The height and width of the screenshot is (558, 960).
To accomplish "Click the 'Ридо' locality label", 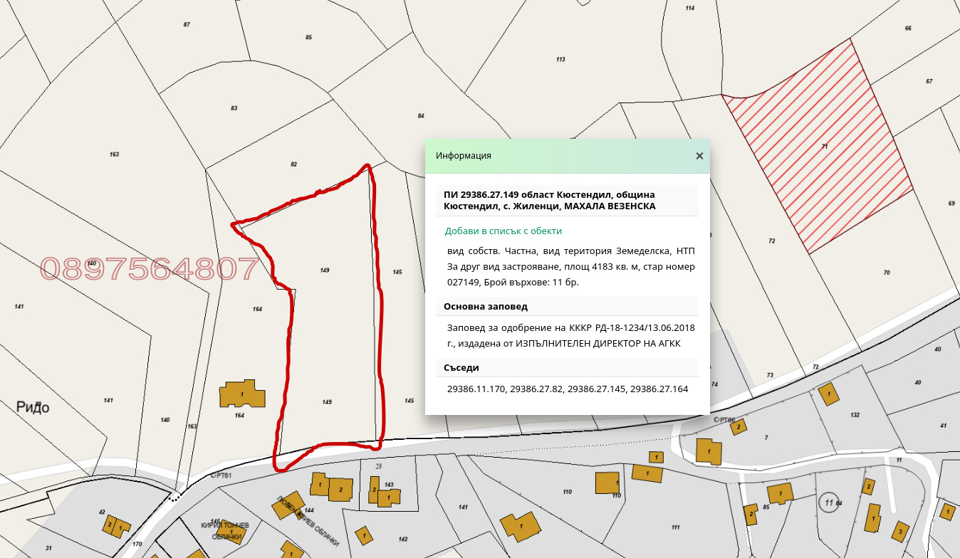I will (x=33, y=407).
